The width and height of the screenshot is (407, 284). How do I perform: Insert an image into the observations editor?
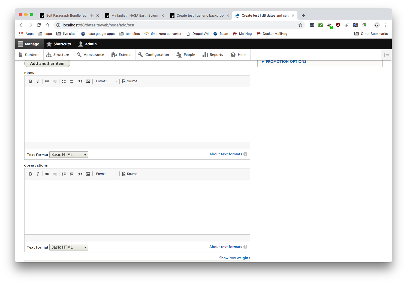(x=88, y=174)
